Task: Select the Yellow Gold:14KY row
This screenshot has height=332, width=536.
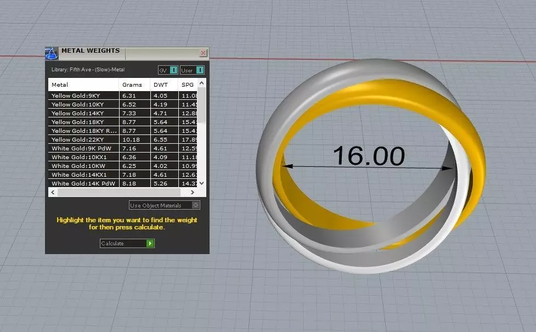Action: 123,113
